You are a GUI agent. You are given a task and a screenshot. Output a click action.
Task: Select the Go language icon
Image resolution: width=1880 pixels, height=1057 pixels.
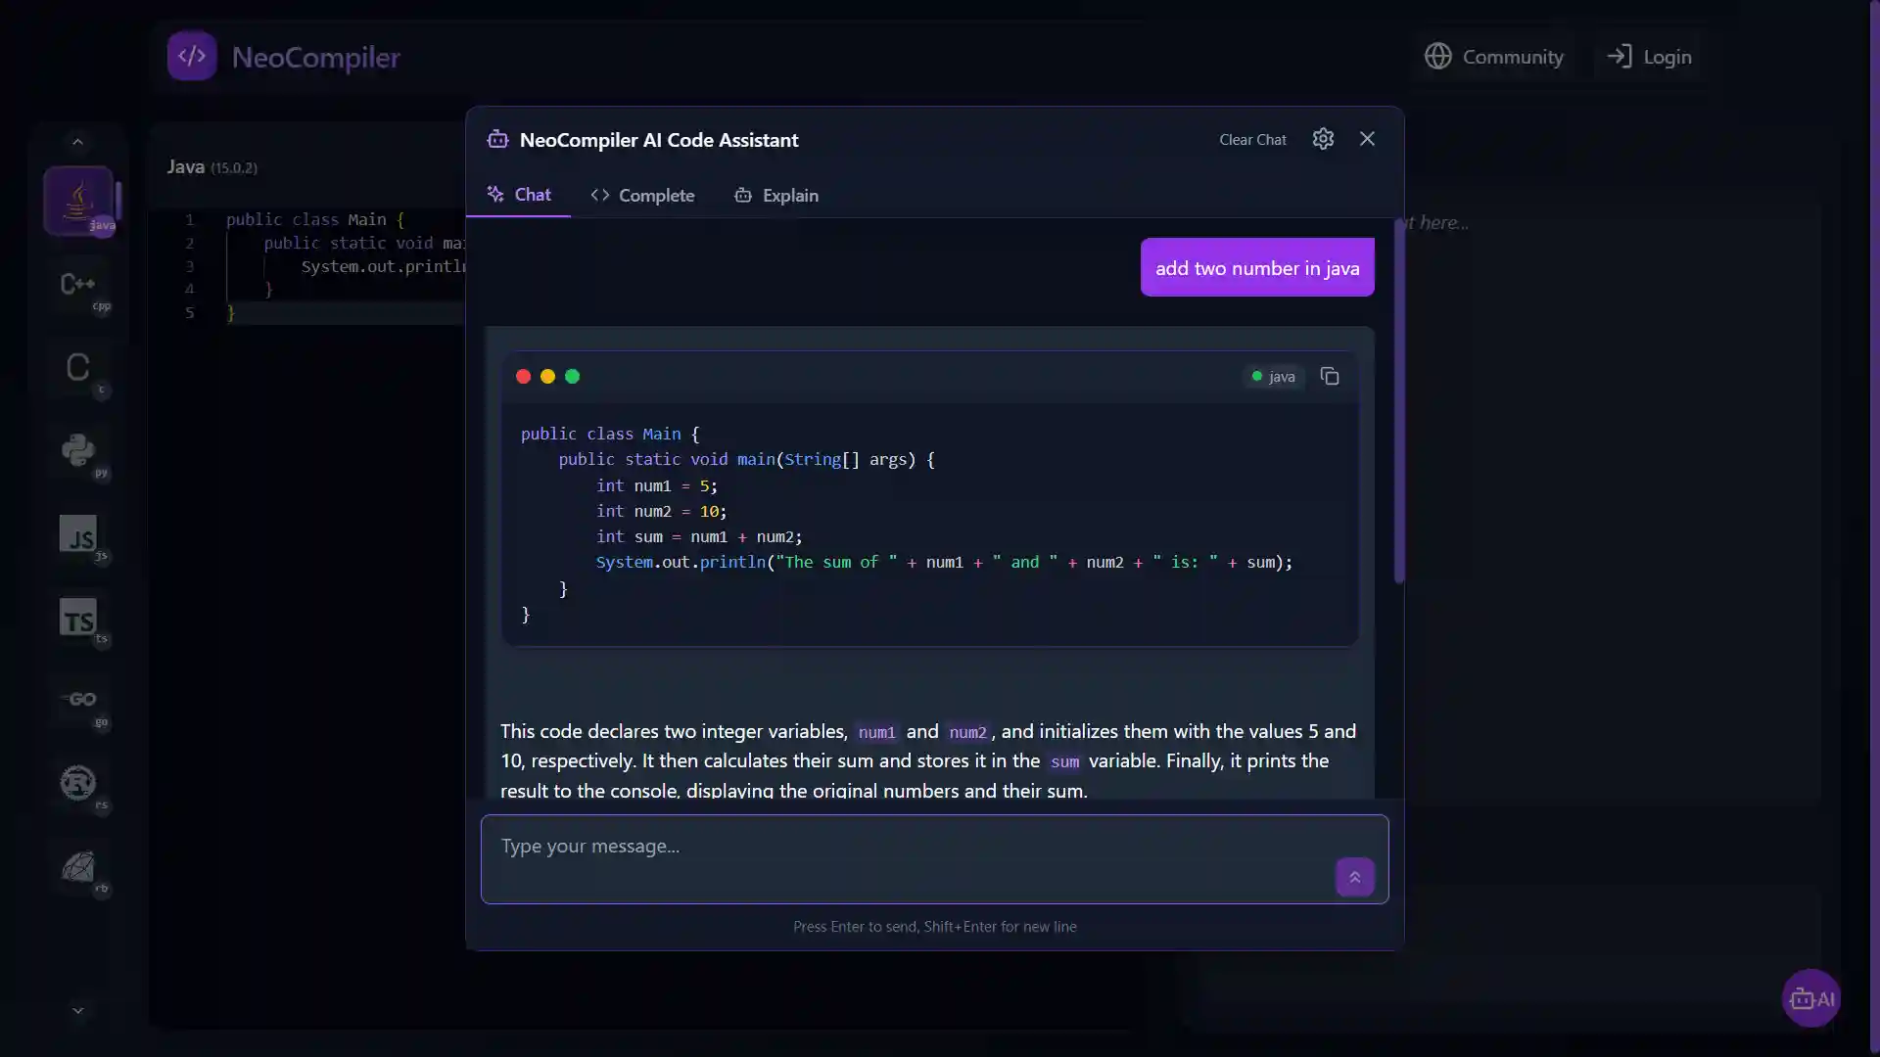(78, 701)
